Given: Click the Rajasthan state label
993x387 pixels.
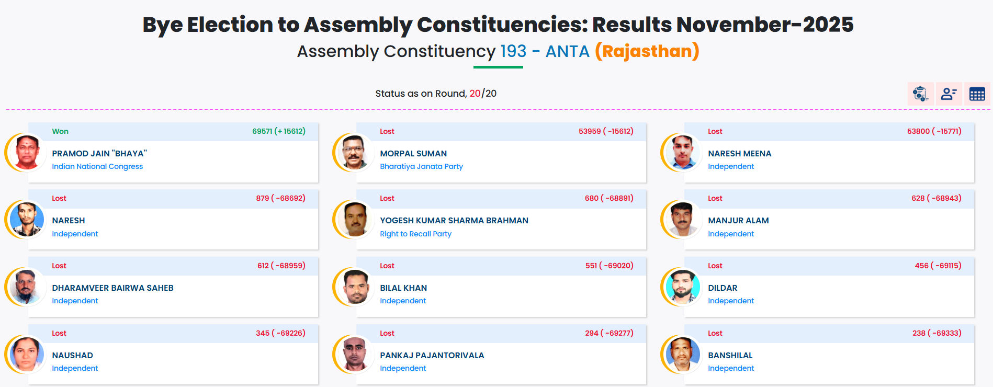Looking at the screenshot, I should [647, 51].
